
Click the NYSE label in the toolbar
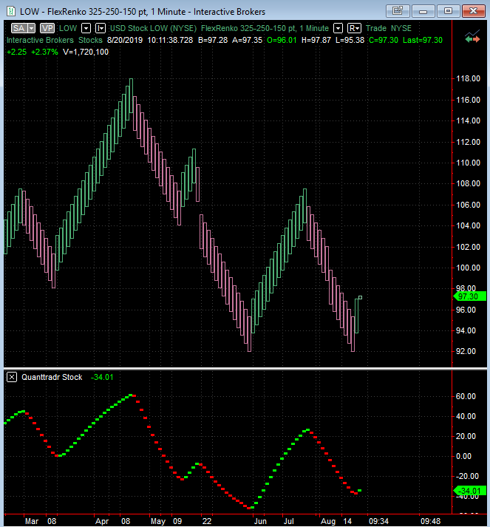click(x=401, y=28)
